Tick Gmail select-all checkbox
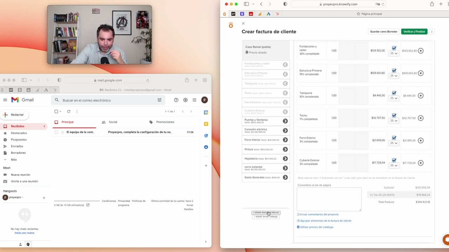The image size is (449, 252). tap(56, 112)
